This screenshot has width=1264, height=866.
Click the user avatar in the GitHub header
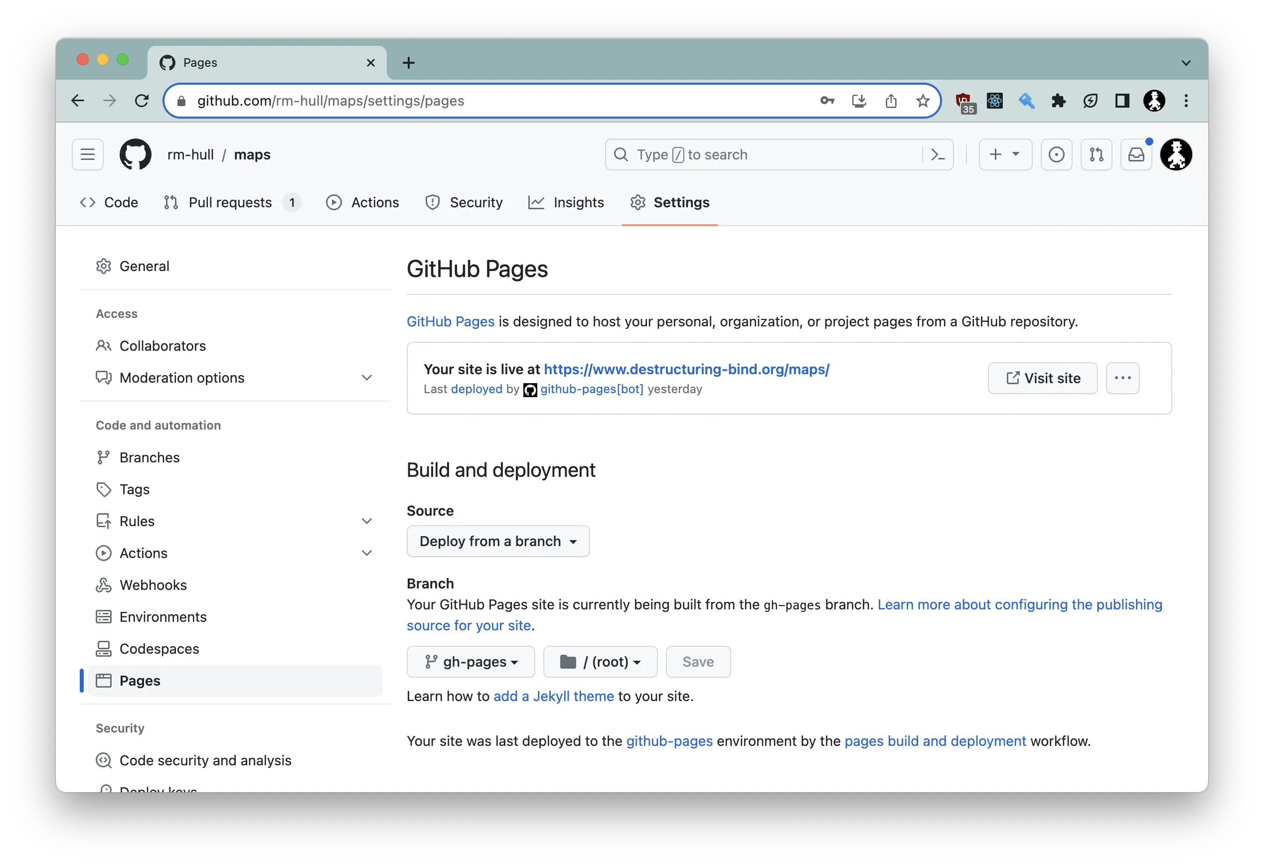(1176, 154)
